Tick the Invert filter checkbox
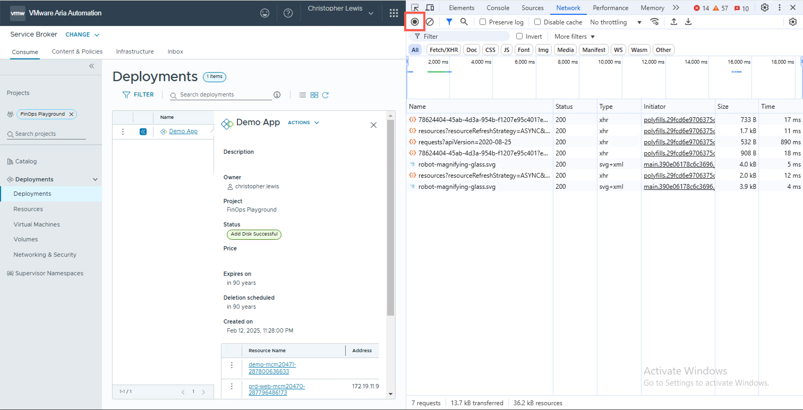The height and width of the screenshot is (410, 803). click(519, 36)
